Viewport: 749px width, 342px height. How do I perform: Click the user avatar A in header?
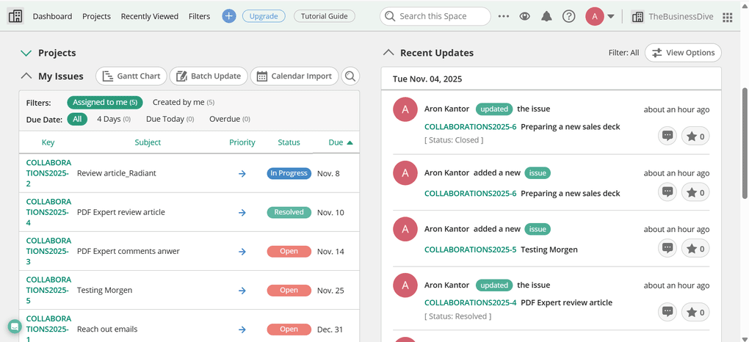coord(595,16)
